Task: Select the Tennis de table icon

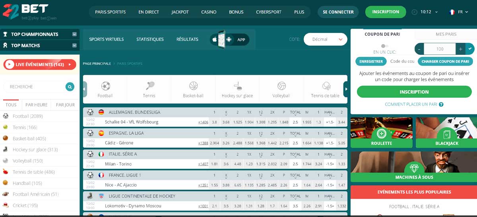Action: 326,86
